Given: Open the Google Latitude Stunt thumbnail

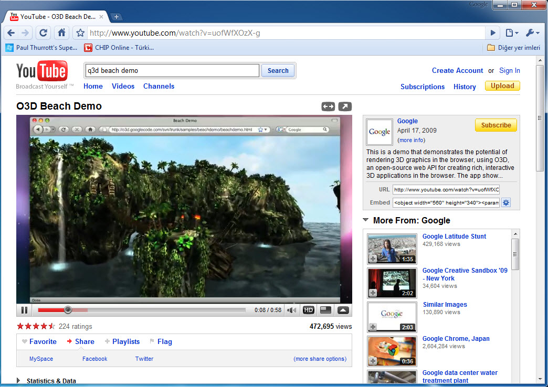Looking at the screenshot, I should pos(392,248).
